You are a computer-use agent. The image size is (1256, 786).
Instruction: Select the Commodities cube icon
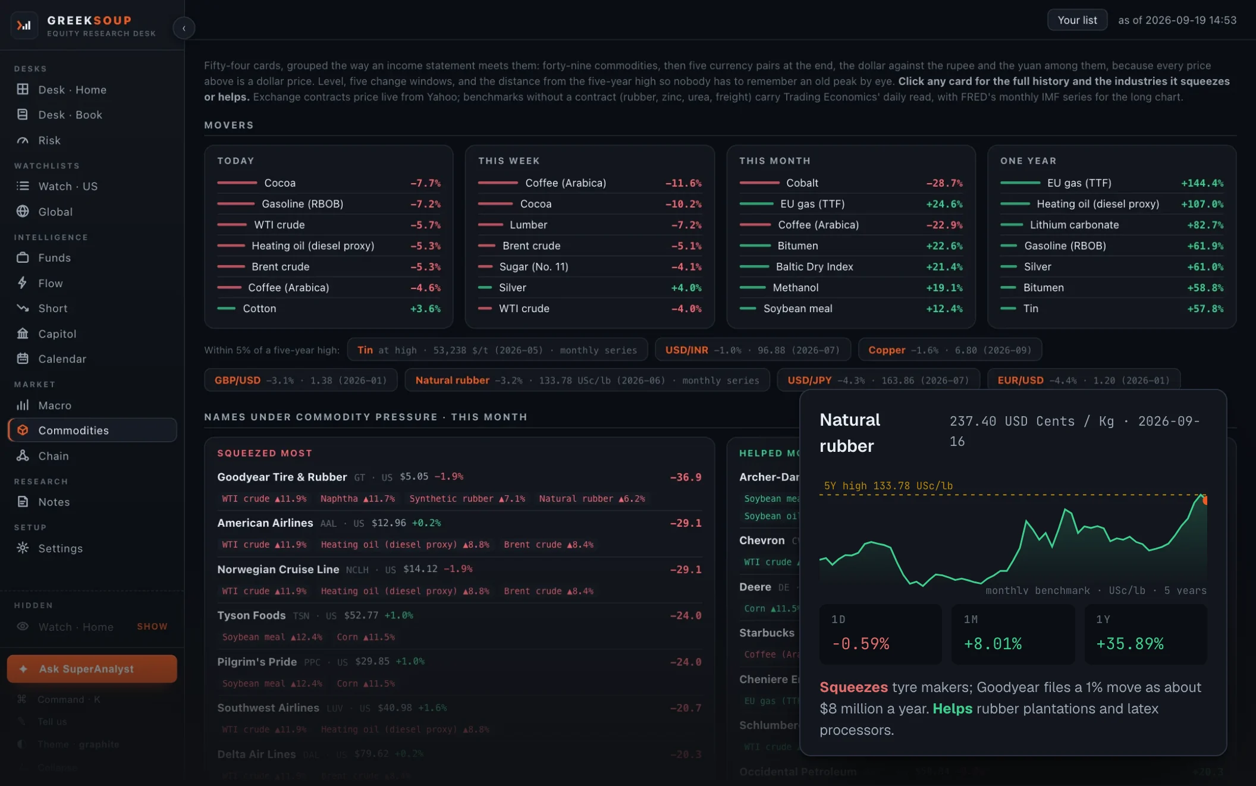click(x=23, y=430)
